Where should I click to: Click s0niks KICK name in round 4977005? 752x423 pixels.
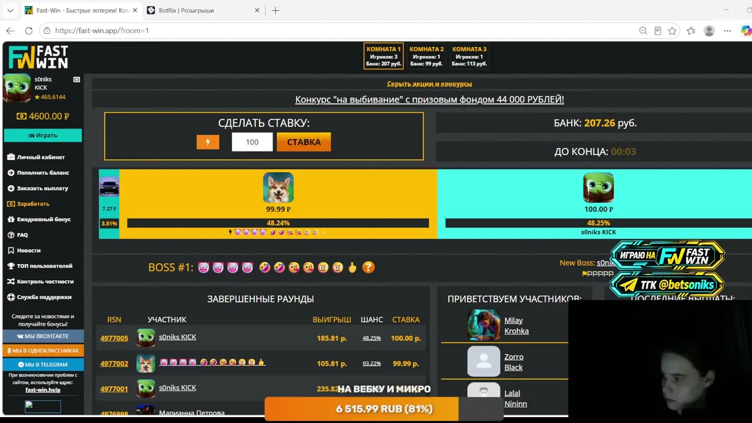pyautogui.click(x=177, y=337)
